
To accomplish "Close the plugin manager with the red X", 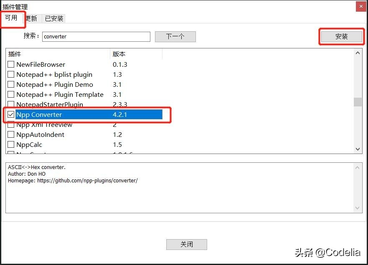I will [x=361, y=6].
